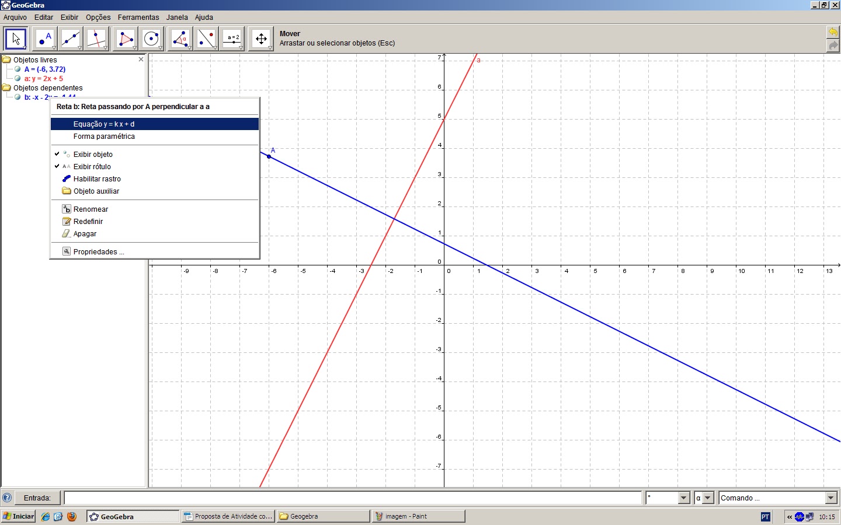Expand the Mover tool dropdown arrow

(x=25, y=48)
